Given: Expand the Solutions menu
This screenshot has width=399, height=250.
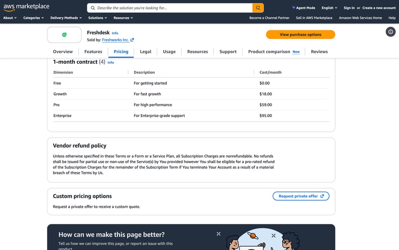Looking at the screenshot, I should (98, 18).
